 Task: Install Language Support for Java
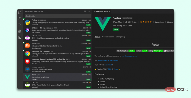click(88, 64)
